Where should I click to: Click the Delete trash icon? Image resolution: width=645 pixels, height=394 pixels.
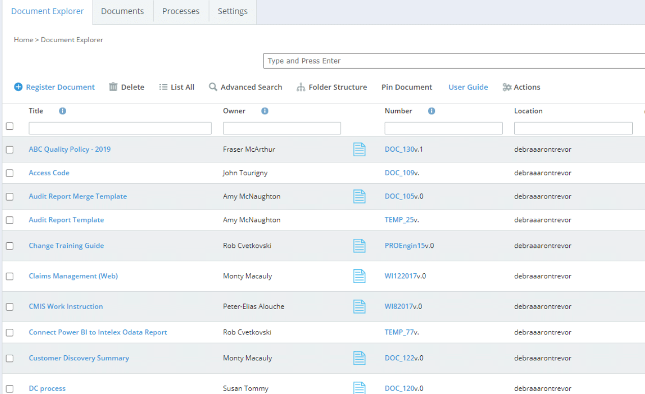113,87
